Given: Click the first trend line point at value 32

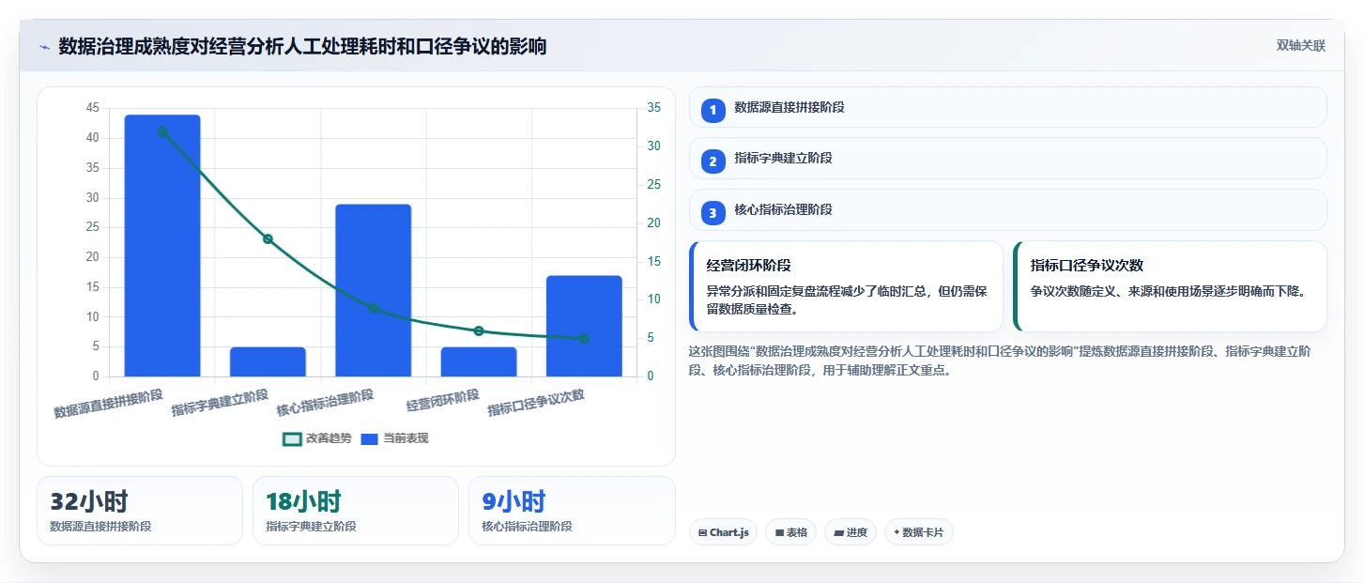Looking at the screenshot, I should tap(162, 131).
